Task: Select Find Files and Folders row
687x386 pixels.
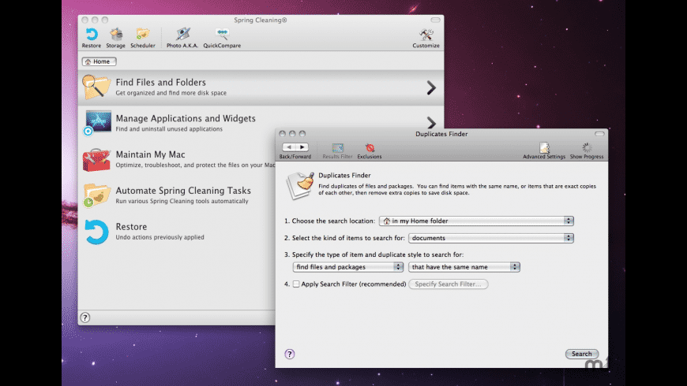Action: pos(261,87)
